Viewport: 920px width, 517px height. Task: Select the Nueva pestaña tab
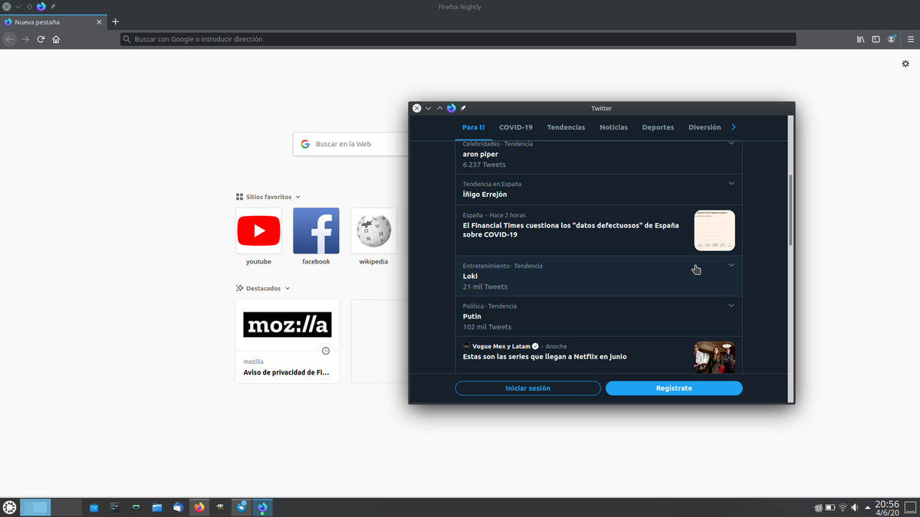tap(54, 22)
